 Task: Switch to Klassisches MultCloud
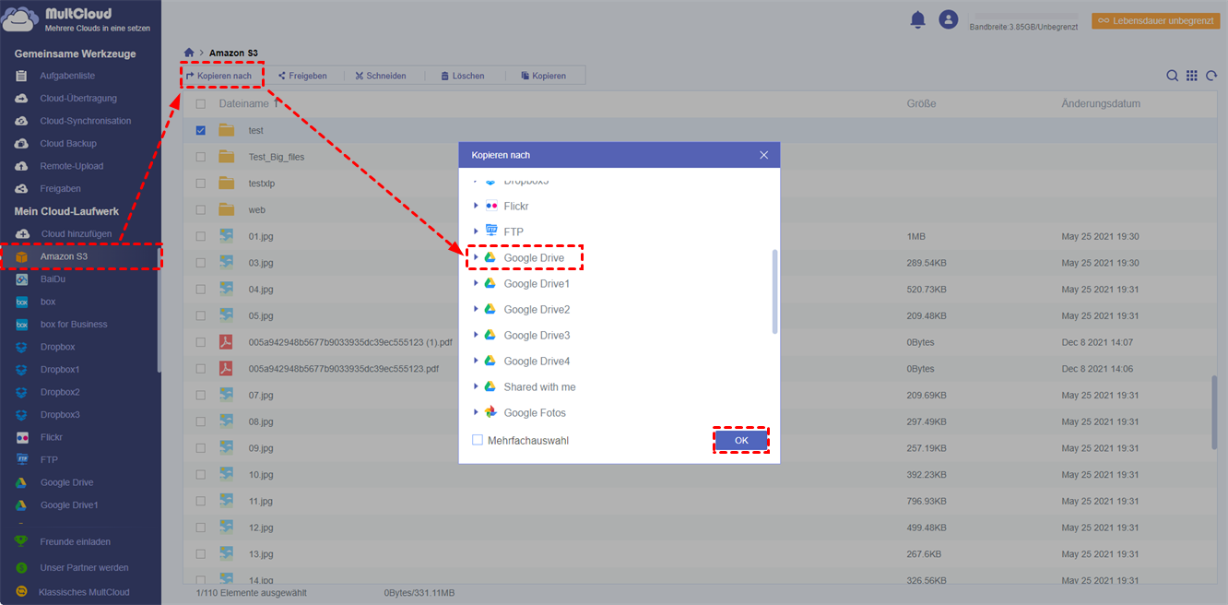click(x=84, y=592)
